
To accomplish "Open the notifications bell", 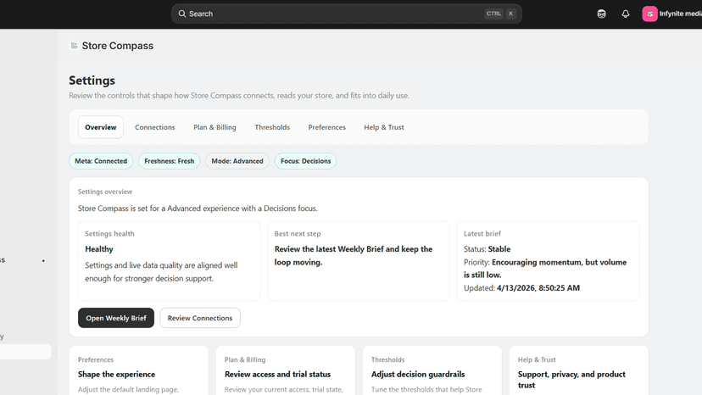I will pyautogui.click(x=626, y=14).
